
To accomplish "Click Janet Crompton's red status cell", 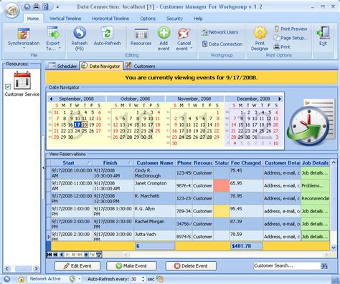I will coord(222,185).
